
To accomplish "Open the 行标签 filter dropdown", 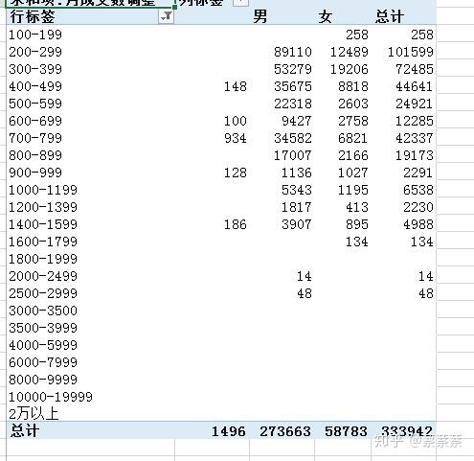I will (x=166, y=16).
